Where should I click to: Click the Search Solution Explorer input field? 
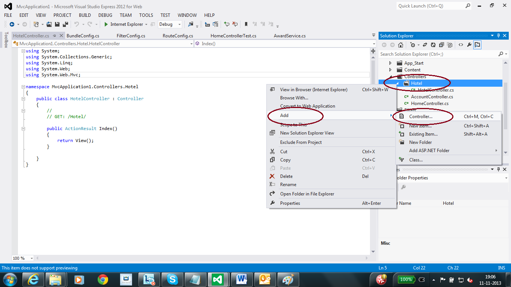pos(438,54)
